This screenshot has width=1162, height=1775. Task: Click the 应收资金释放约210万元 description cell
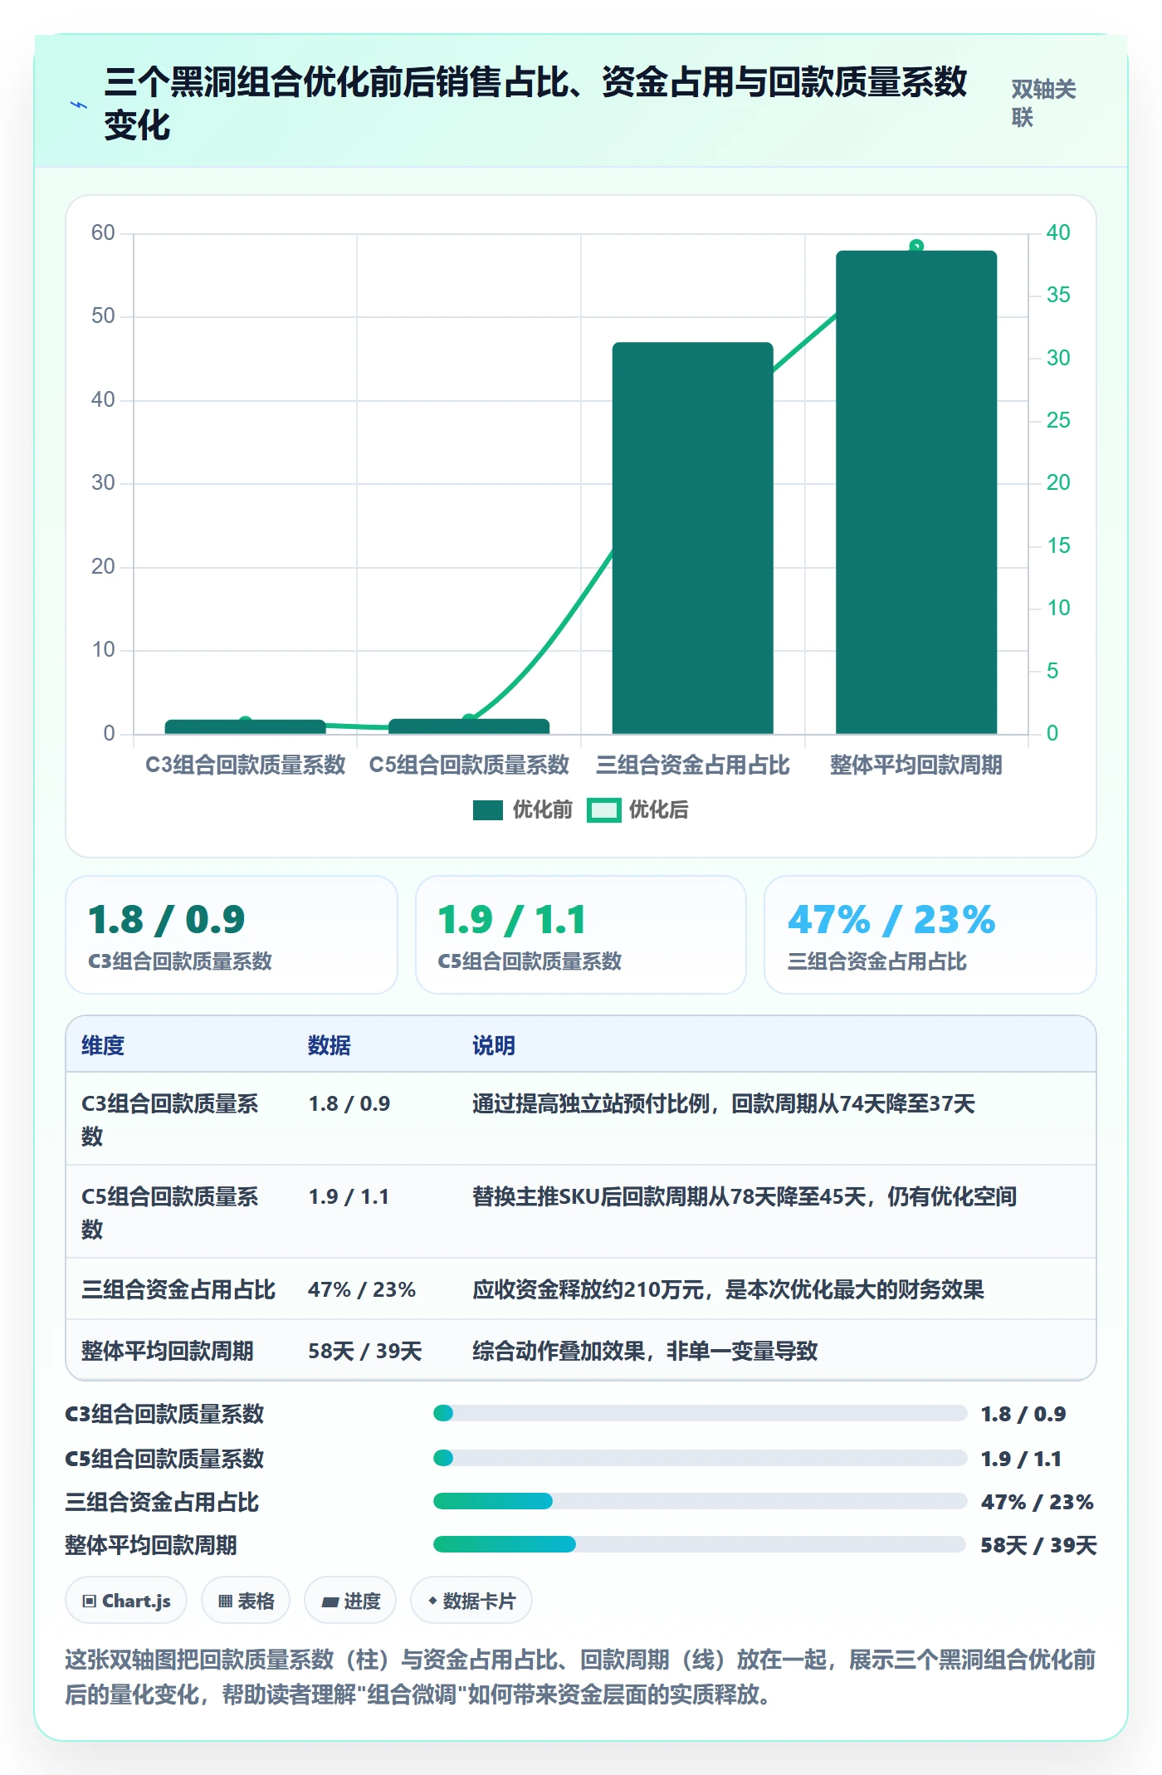pos(728,1289)
